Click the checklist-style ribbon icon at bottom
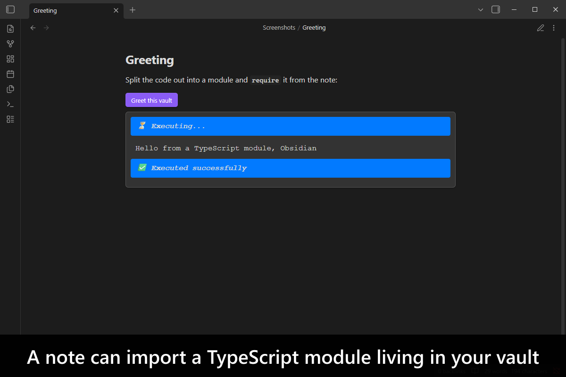The height and width of the screenshot is (377, 566). 10,119
